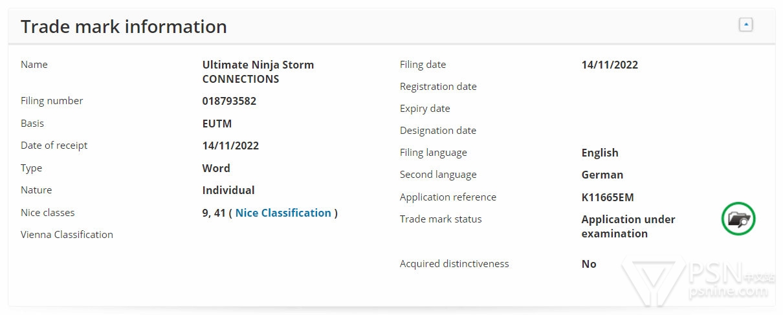The image size is (783, 315).
Task: Click the Acquired distinctiveness No value
Action: (x=589, y=264)
